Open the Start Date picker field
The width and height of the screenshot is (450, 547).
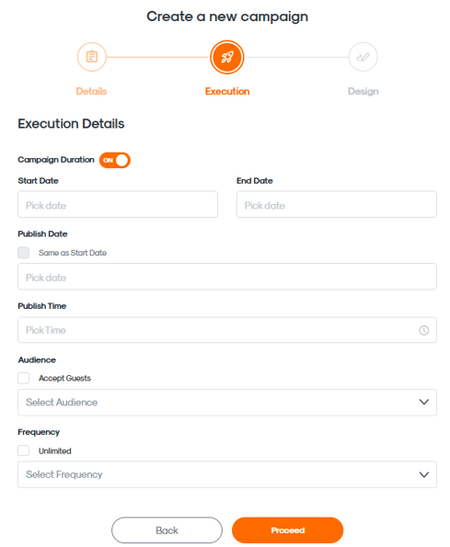tap(118, 204)
